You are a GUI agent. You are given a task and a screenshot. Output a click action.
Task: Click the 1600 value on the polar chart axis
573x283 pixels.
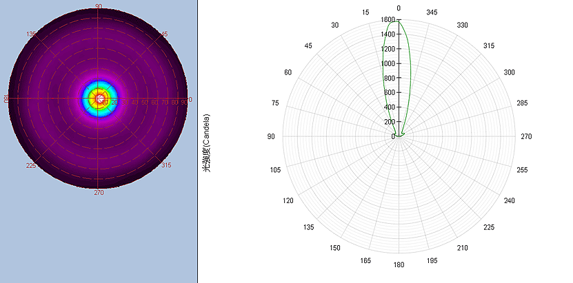[x=387, y=20]
